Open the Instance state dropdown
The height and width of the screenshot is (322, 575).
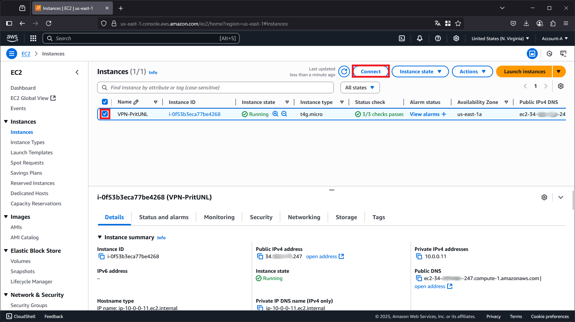click(420, 71)
